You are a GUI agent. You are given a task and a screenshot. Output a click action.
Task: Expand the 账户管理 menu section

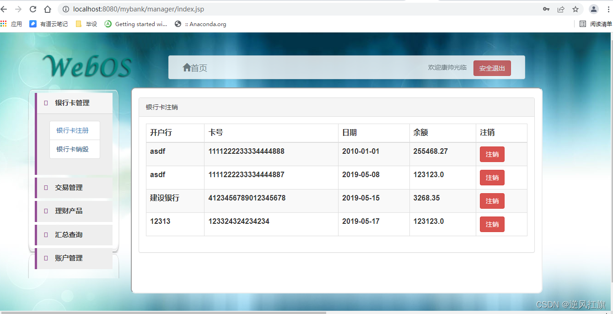tap(70, 258)
